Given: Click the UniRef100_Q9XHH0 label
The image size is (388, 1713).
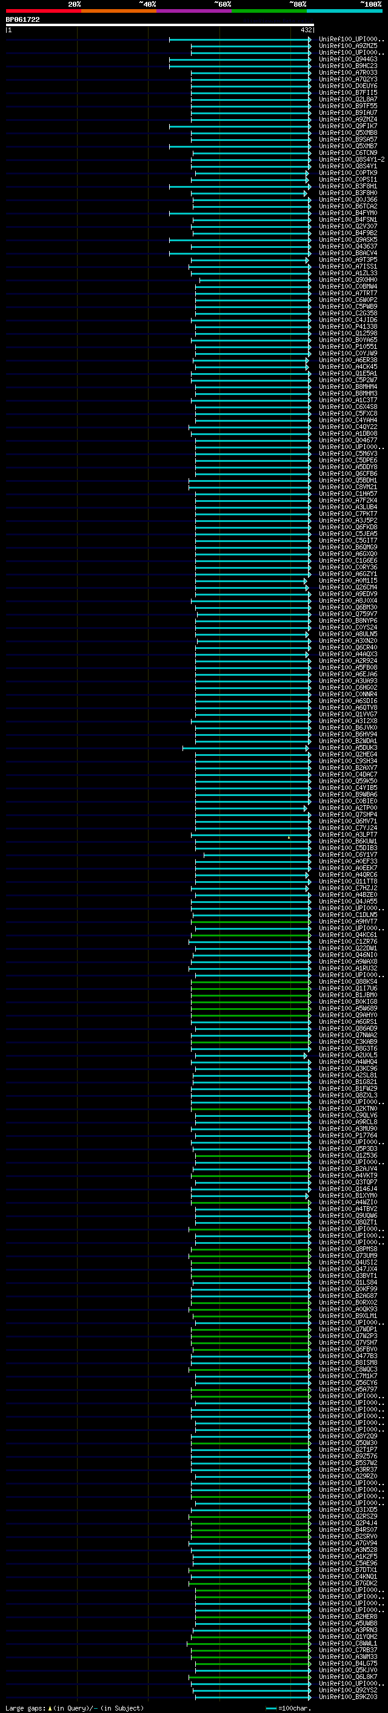Looking at the screenshot, I should click(x=347, y=280).
